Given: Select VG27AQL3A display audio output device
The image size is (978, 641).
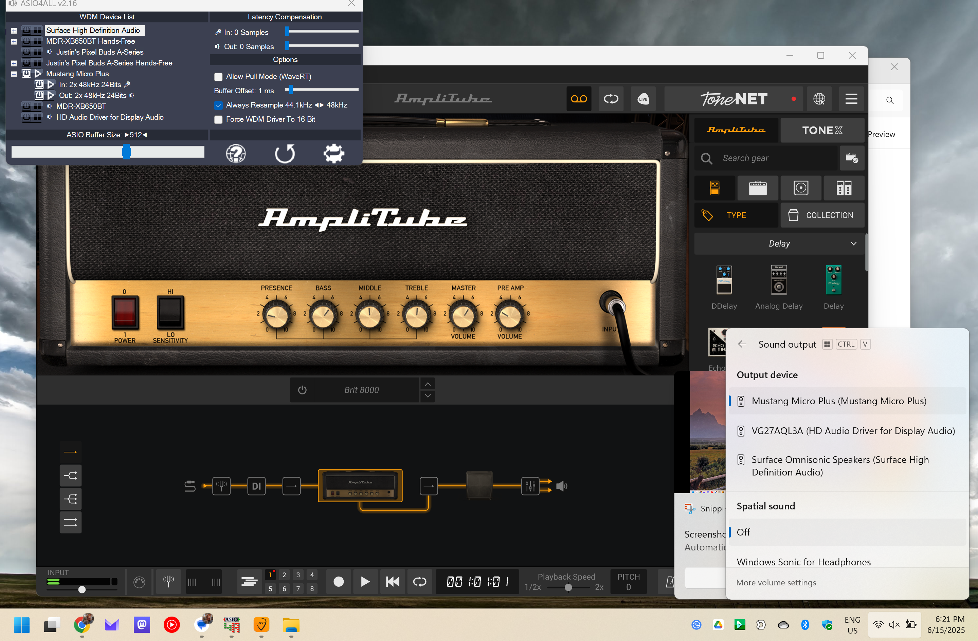Looking at the screenshot, I should tap(848, 431).
